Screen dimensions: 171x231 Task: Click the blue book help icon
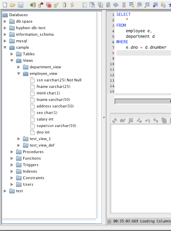click(116, 5)
